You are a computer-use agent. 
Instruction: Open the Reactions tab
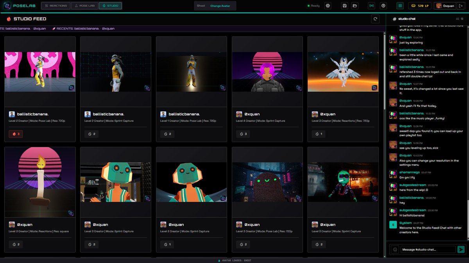click(x=56, y=6)
